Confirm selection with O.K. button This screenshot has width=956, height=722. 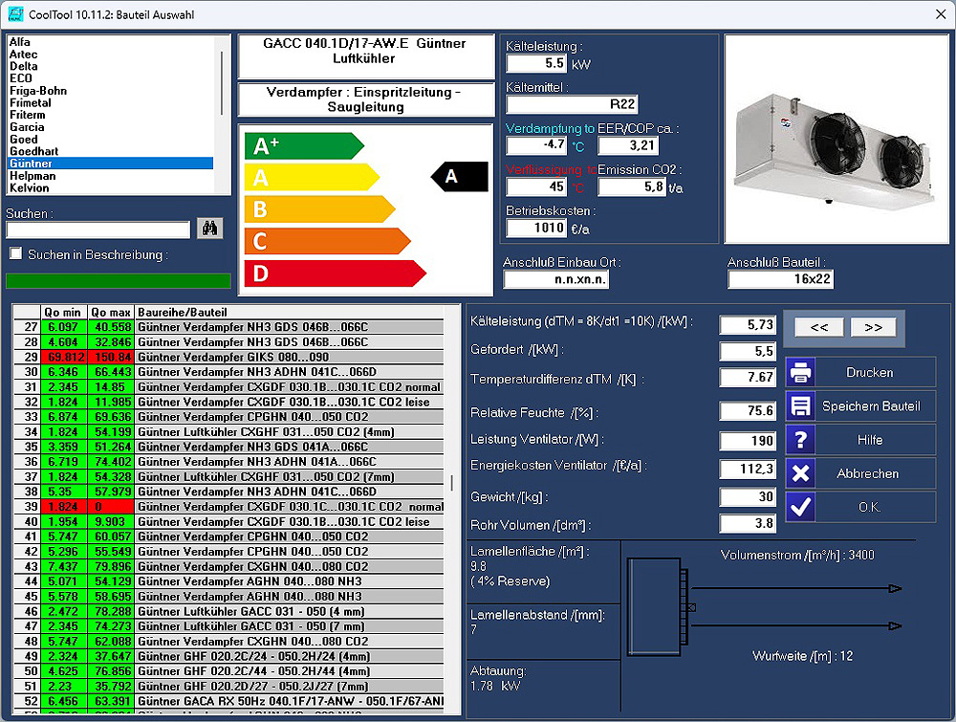pyautogui.click(x=860, y=507)
